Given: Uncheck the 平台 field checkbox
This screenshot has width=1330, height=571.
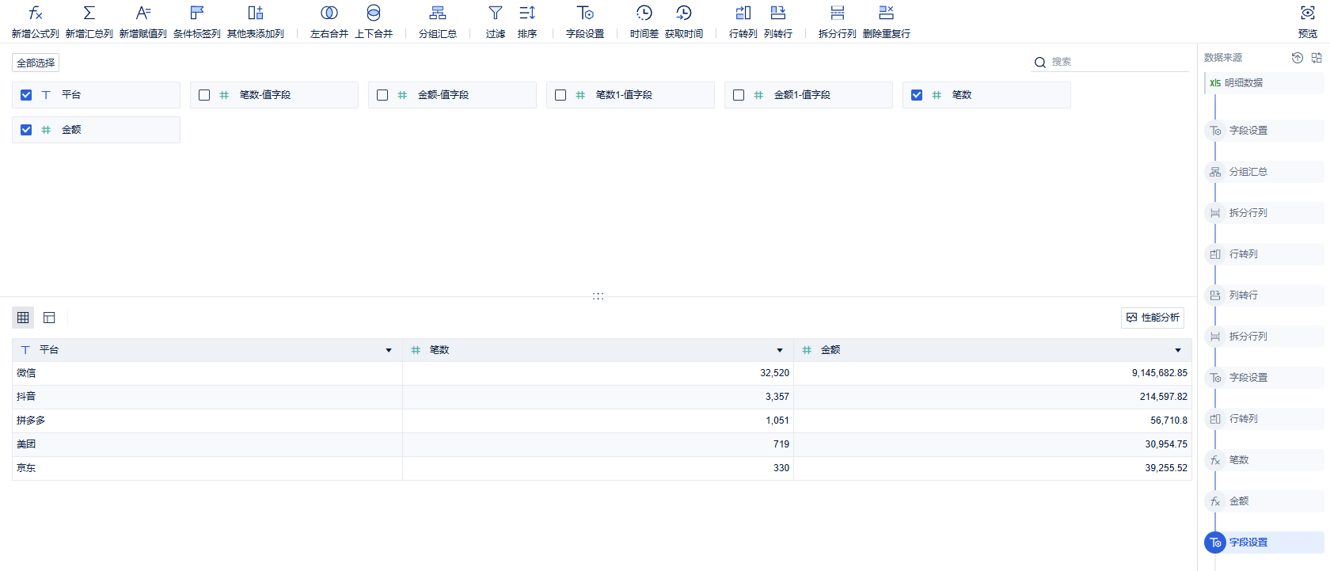Looking at the screenshot, I should (26, 95).
